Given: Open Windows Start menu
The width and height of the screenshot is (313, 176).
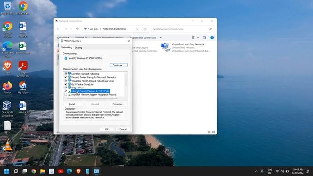Looking at the screenshot, I should [x=7, y=171].
